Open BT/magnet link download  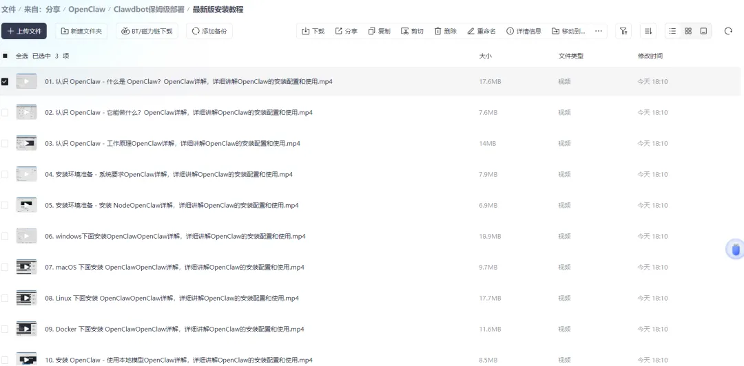(147, 31)
